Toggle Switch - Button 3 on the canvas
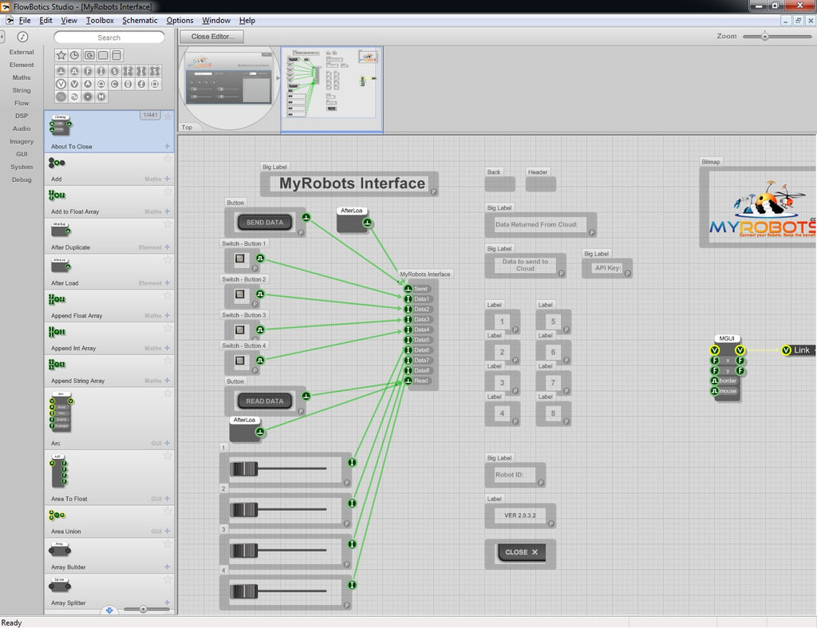This screenshot has height=628, width=817. [x=239, y=330]
